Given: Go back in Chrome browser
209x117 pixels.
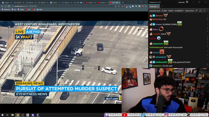Looking at the screenshot, I should [2, 6].
